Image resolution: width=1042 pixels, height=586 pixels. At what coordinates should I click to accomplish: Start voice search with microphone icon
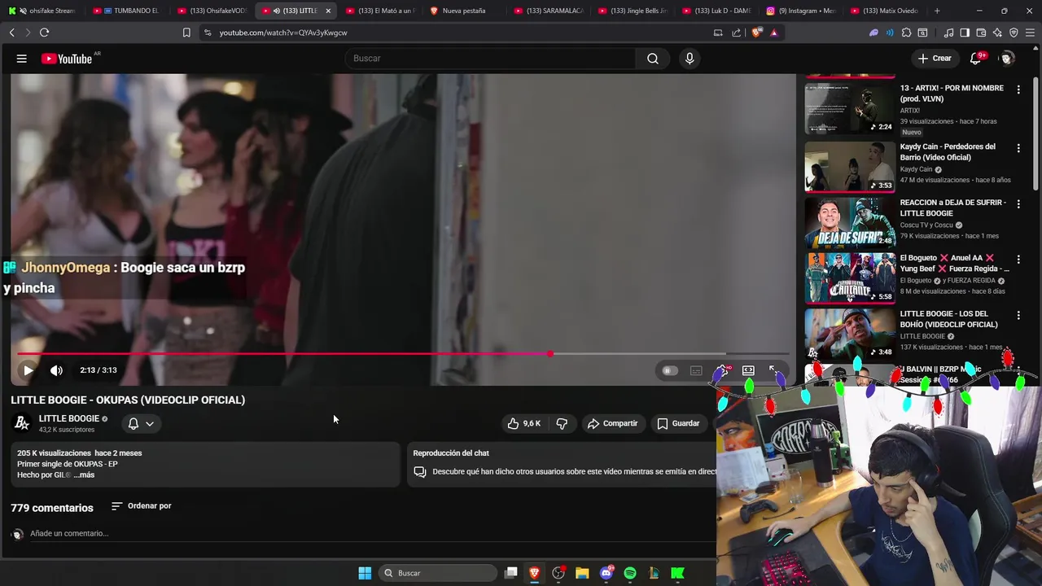690,59
